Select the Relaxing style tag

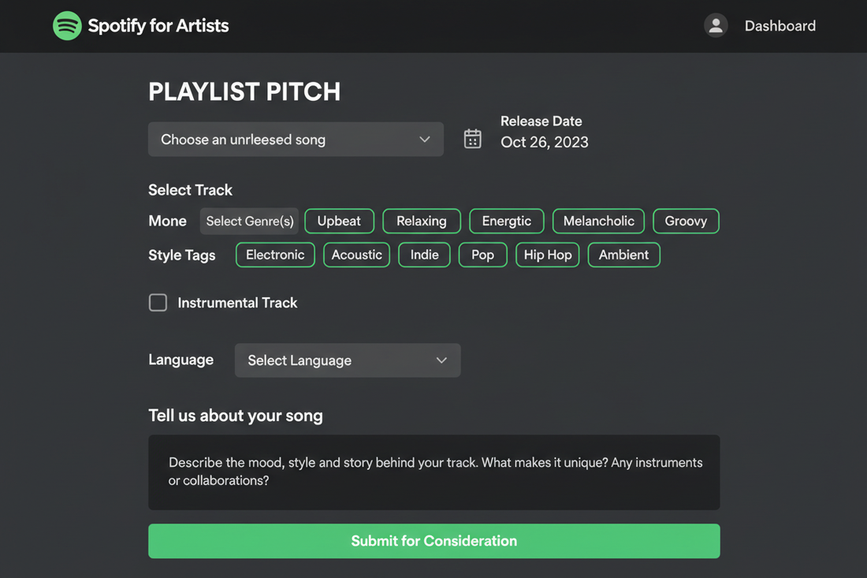421,221
